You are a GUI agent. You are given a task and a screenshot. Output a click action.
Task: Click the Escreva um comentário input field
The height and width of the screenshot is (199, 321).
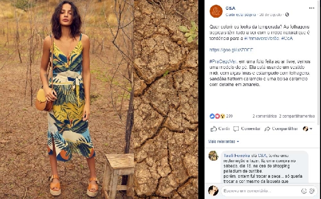click(261, 191)
